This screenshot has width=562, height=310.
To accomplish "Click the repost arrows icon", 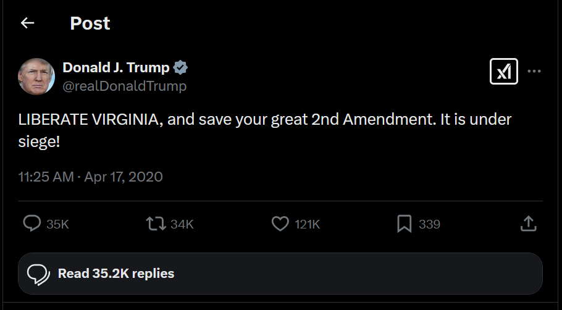I will [156, 224].
